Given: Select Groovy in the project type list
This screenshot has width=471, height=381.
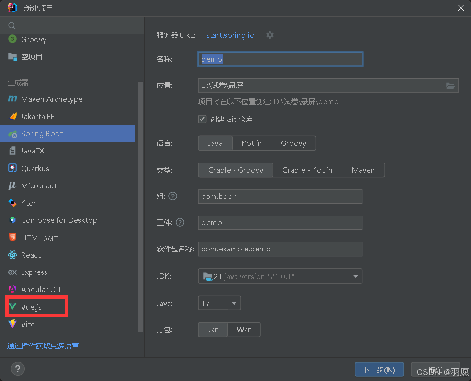Looking at the screenshot, I should pos(68,39).
